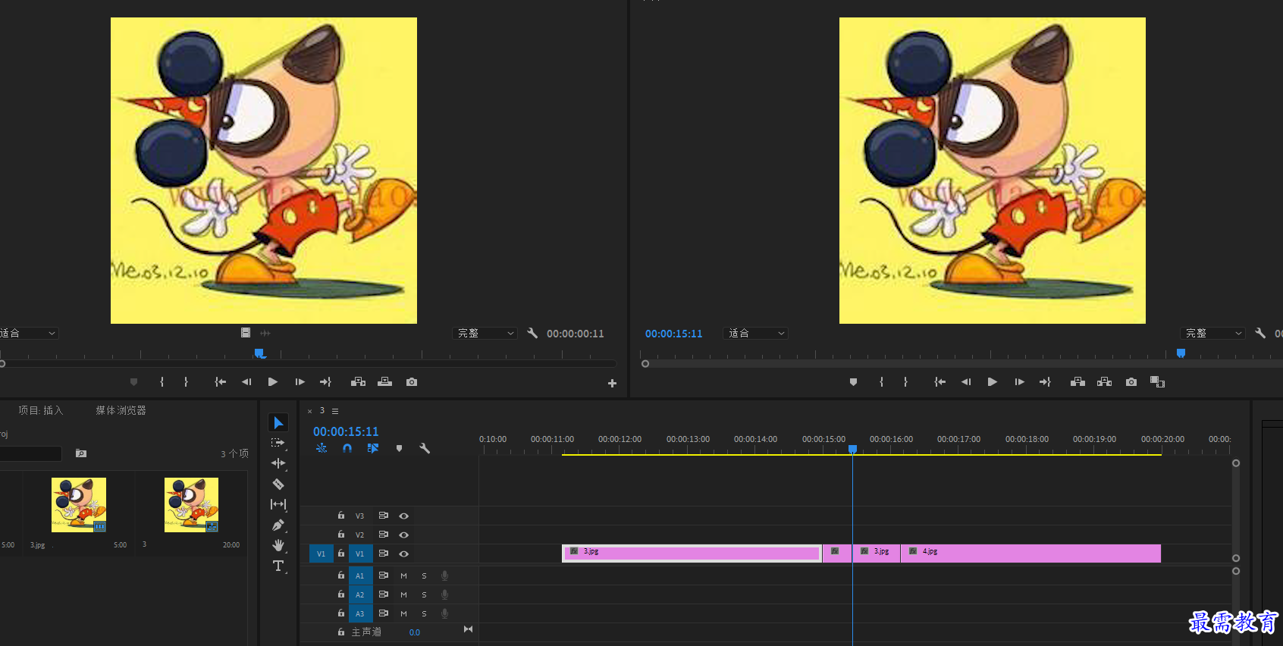The height and width of the screenshot is (646, 1283).
Task: Select the Pen tool
Action: (278, 525)
